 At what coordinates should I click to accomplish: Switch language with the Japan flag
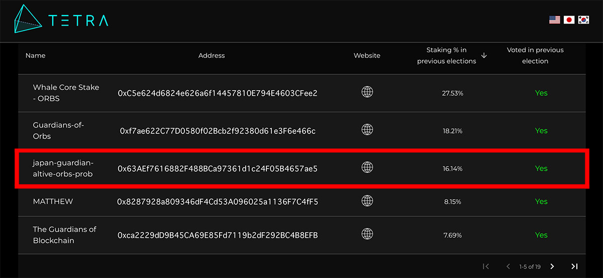(569, 20)
